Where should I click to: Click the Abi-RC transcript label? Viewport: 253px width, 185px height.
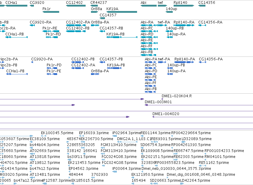147,28
